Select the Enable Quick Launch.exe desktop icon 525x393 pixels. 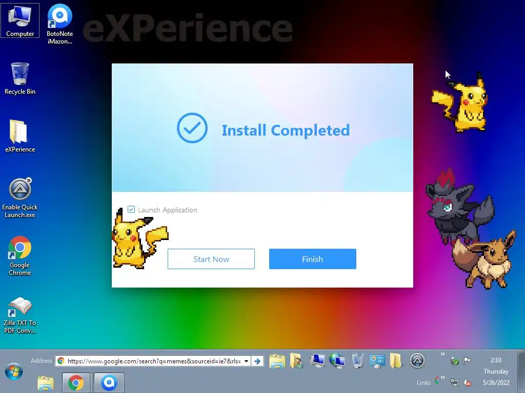click(20, 198)
